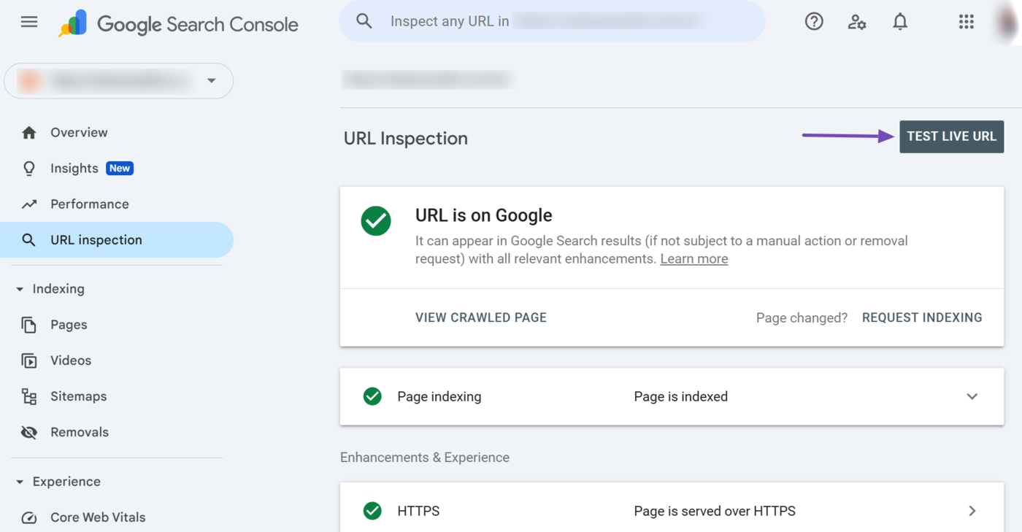Click TEST LIVE URL button
The width and height of the screenshot is (1022, 532).
(952, 136)
